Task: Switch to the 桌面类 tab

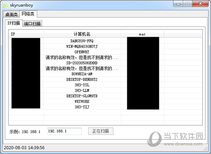Action: click(12, 15)
